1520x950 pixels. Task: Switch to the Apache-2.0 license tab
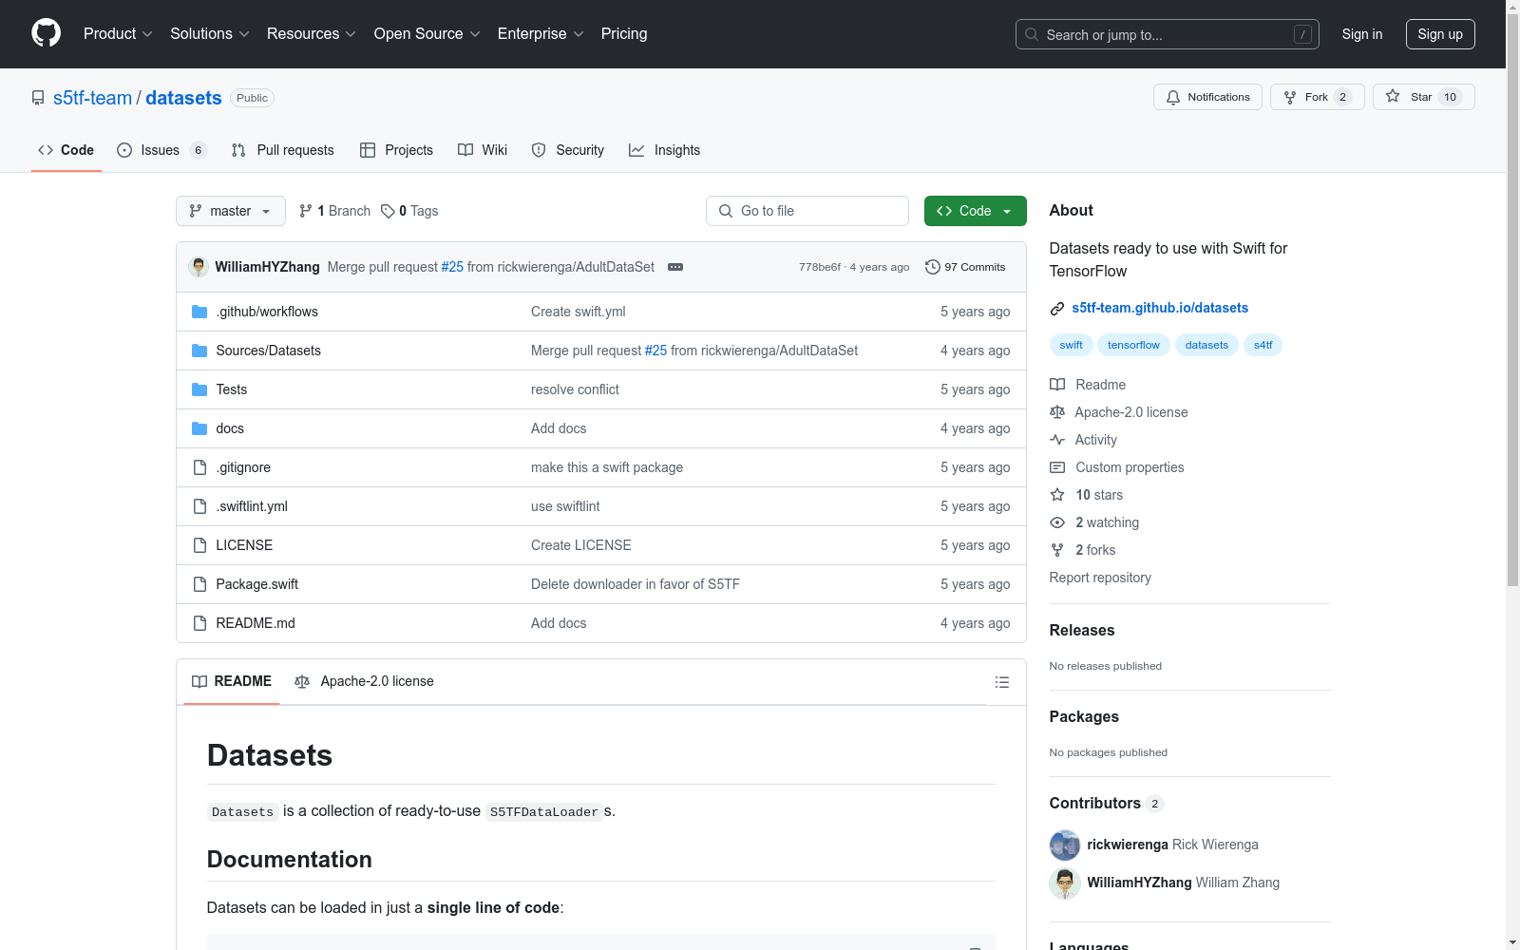pos(364,682)
